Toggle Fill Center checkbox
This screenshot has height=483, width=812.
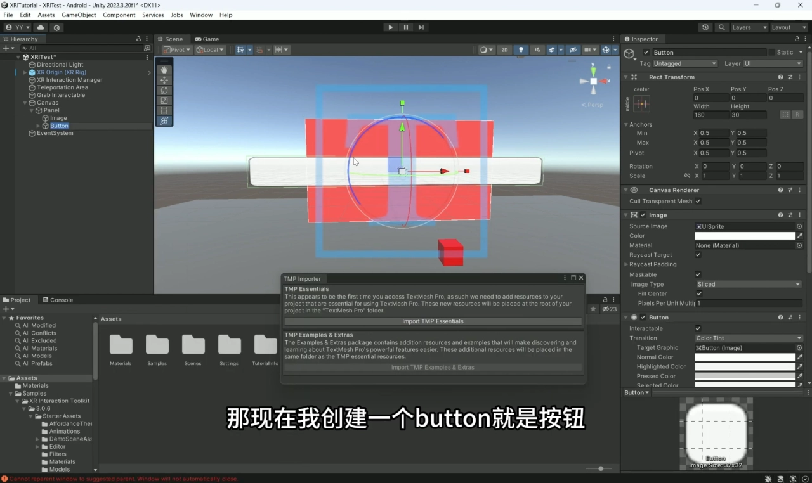699,294
